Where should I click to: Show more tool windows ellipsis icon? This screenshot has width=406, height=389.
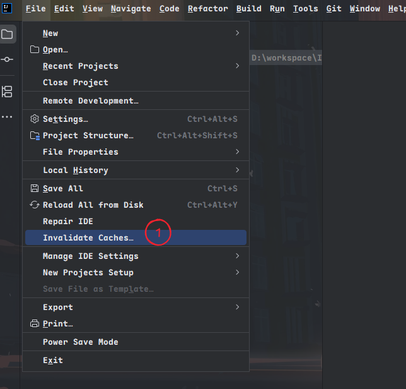pos(8,117)
